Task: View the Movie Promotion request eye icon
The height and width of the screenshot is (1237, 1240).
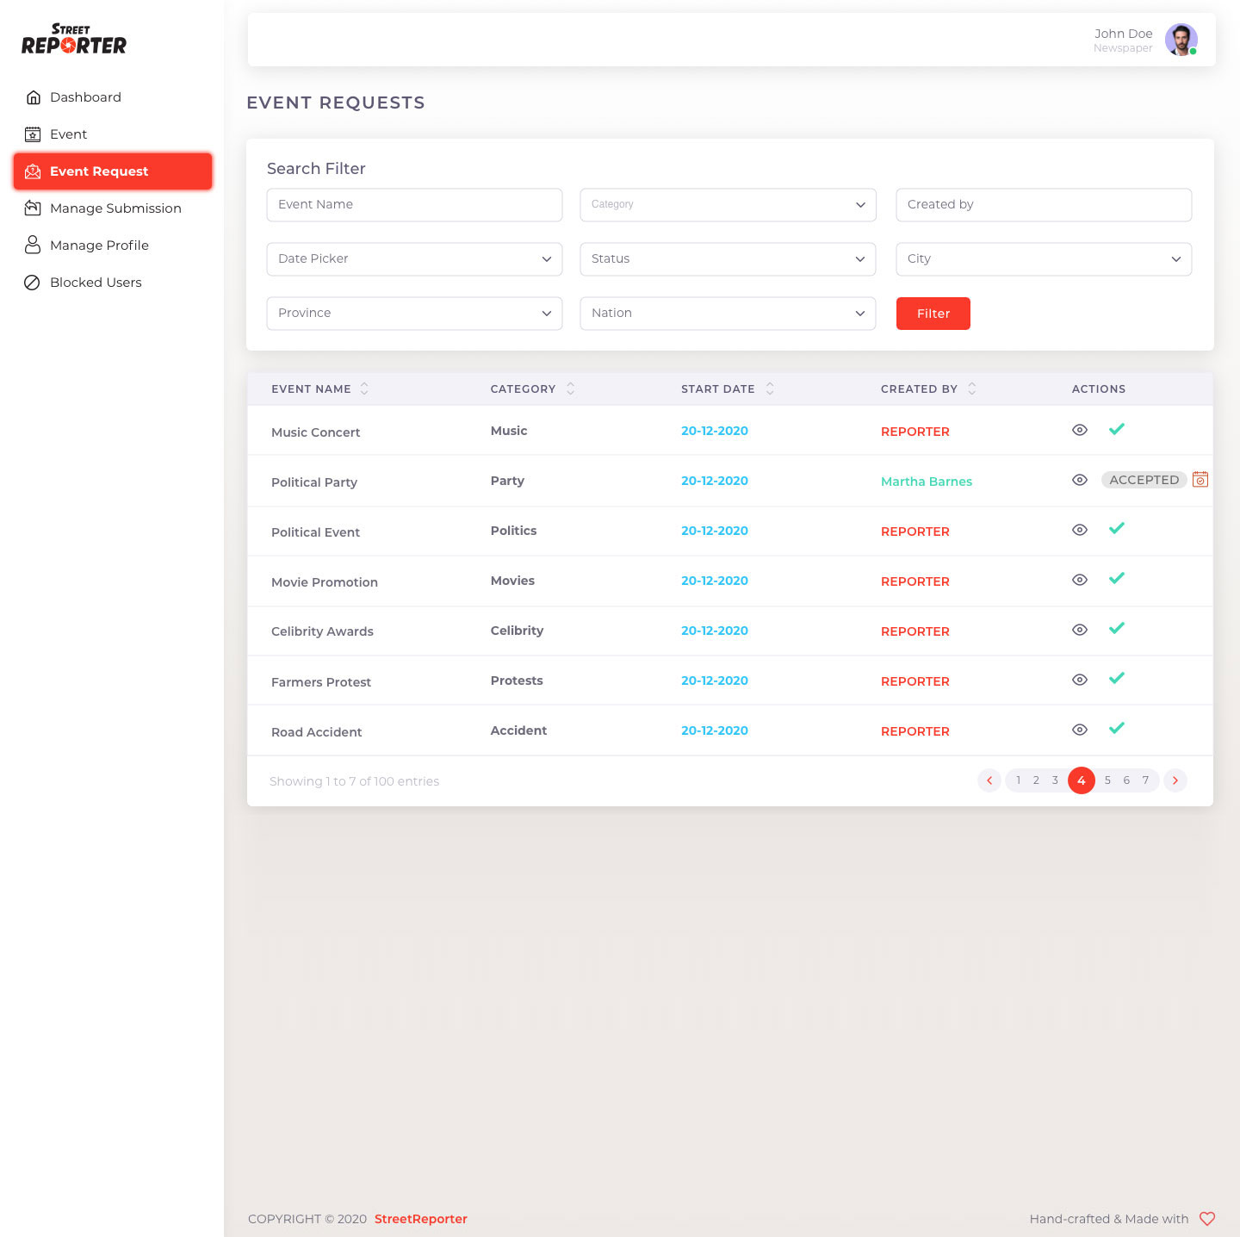Action: 1080,580
